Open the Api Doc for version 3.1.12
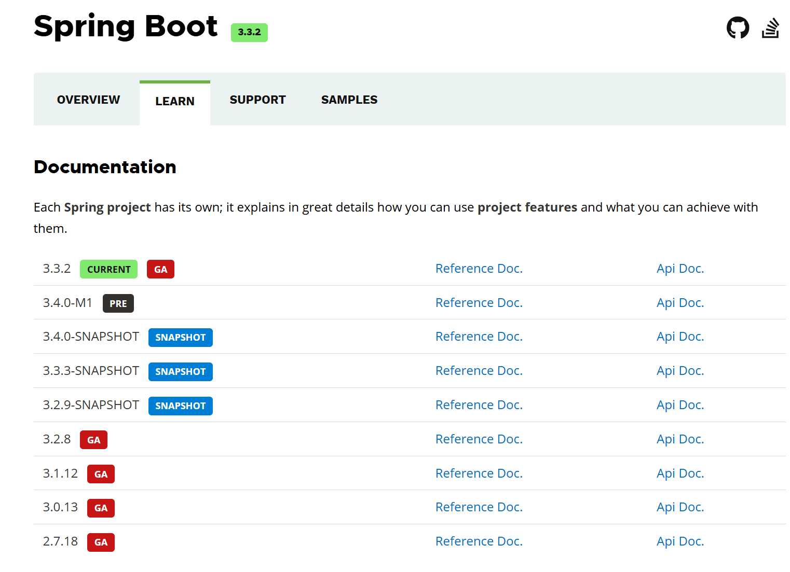Image resolution: width=790 pixels, height=572 pixels. [x=680, y=473]
